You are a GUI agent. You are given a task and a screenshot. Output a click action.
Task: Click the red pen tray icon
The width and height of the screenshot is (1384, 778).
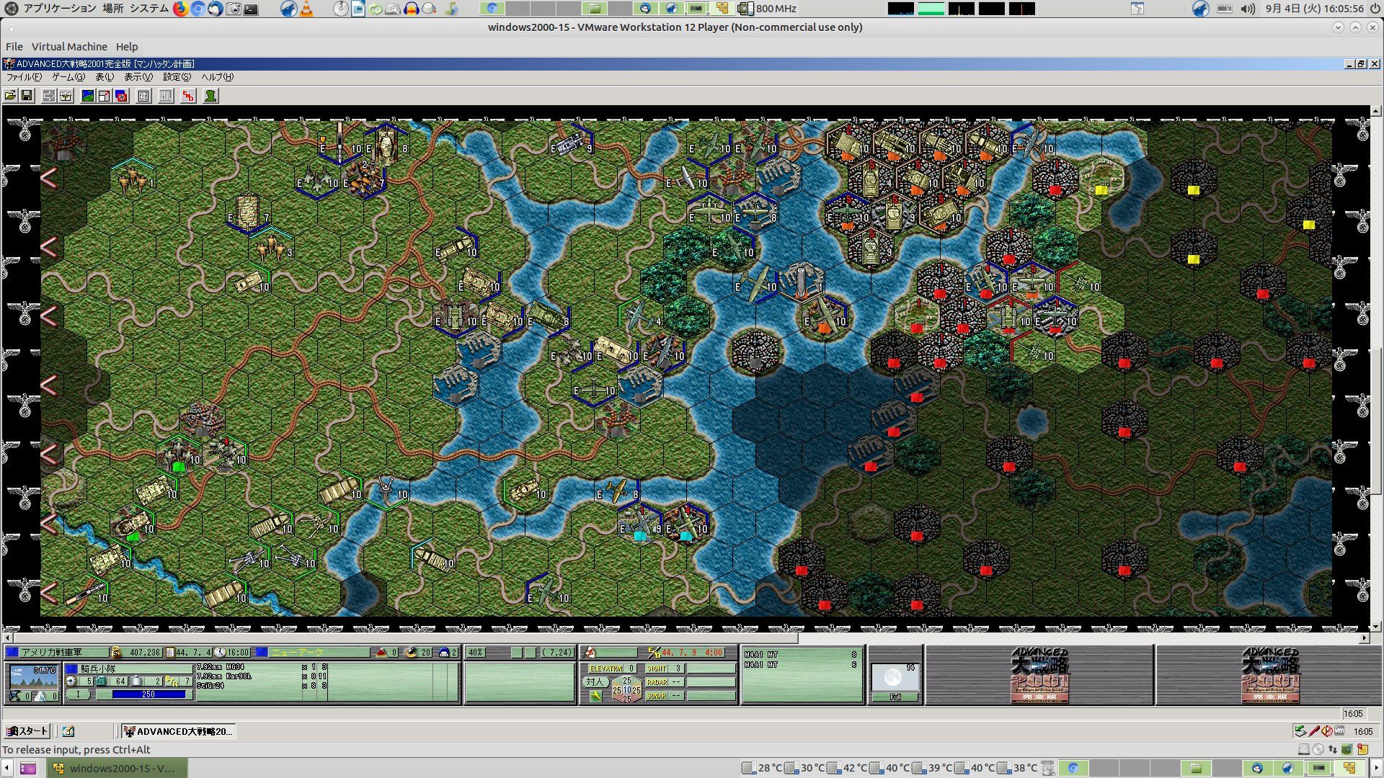click(x=1314, y=731)
